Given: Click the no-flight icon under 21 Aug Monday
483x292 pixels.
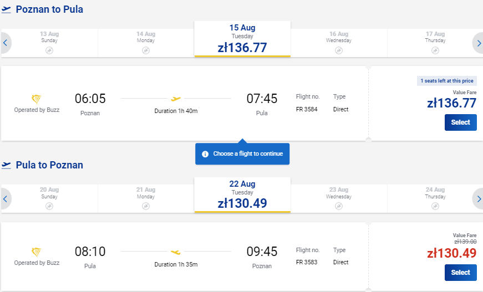Looking at the screenshot, I should point(146,206).
